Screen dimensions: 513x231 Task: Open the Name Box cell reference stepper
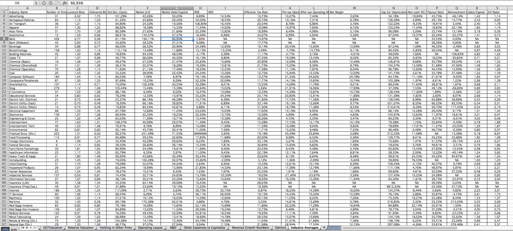tap(36, 3)
